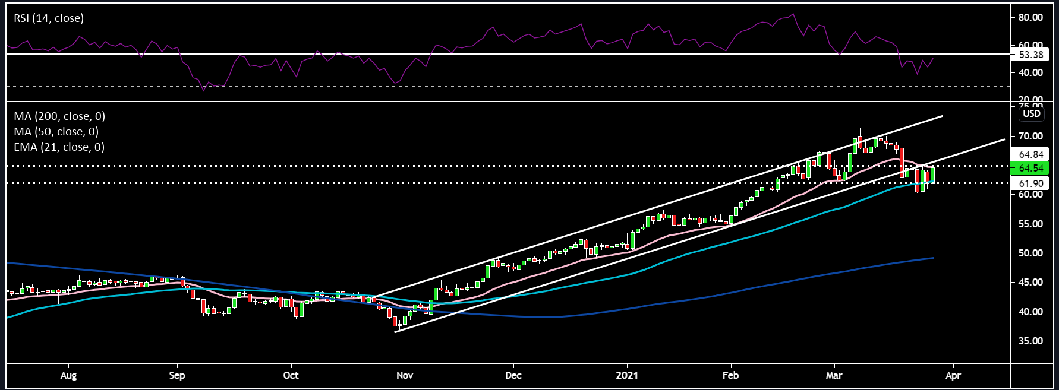Viewport: 1059px width, 390px height.
Task: Click the 61.90 price level tag
Action: pos(1030,183)
